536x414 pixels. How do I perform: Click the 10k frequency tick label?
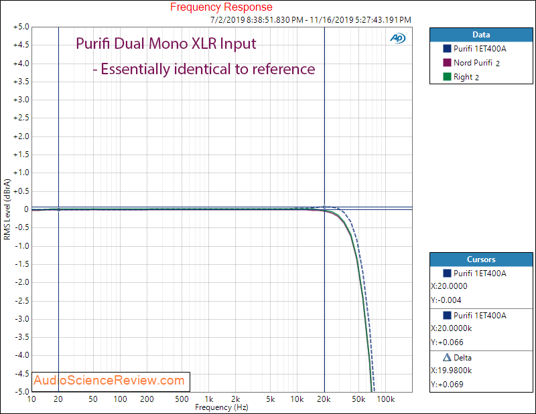297,399
